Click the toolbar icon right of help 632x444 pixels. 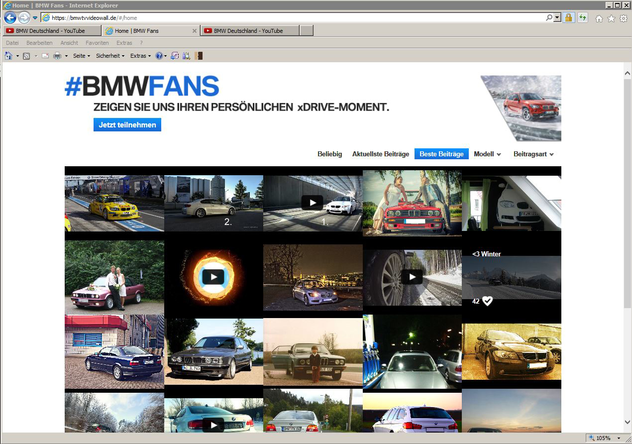point(175,56)
